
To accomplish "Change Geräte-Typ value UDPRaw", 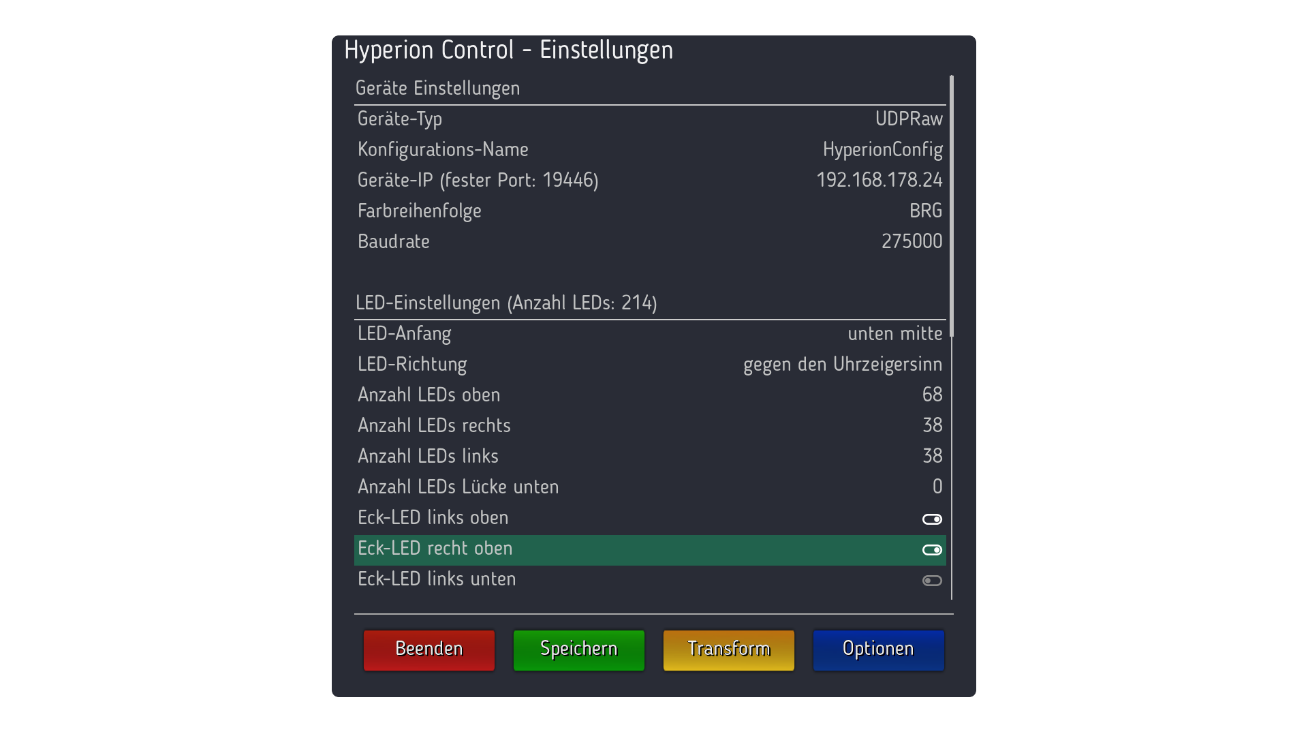I will pyautogui.click(x=909, y=119).
